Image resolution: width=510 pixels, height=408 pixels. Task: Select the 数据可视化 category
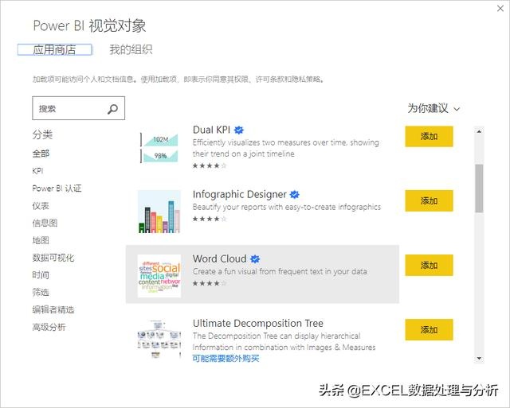click(53, 258)
